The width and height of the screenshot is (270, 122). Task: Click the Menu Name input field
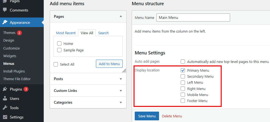pyautogui.click(x=193, y=18)
